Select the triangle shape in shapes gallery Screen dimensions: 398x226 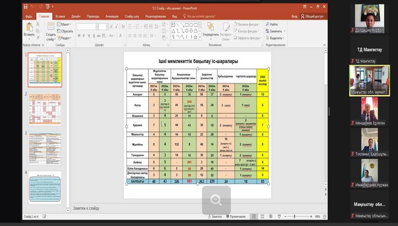(x=173, y=31)
